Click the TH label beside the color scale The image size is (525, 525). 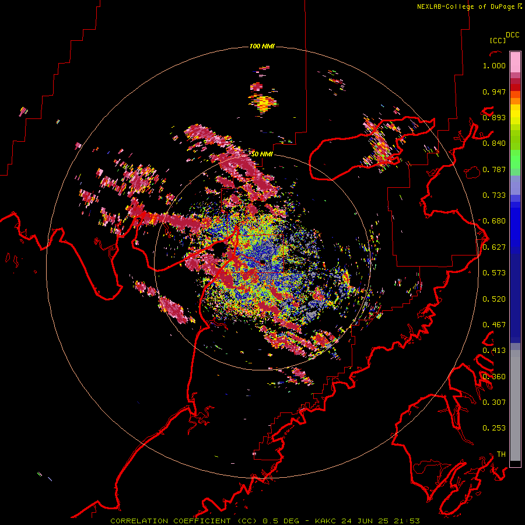tap(501, 454)
